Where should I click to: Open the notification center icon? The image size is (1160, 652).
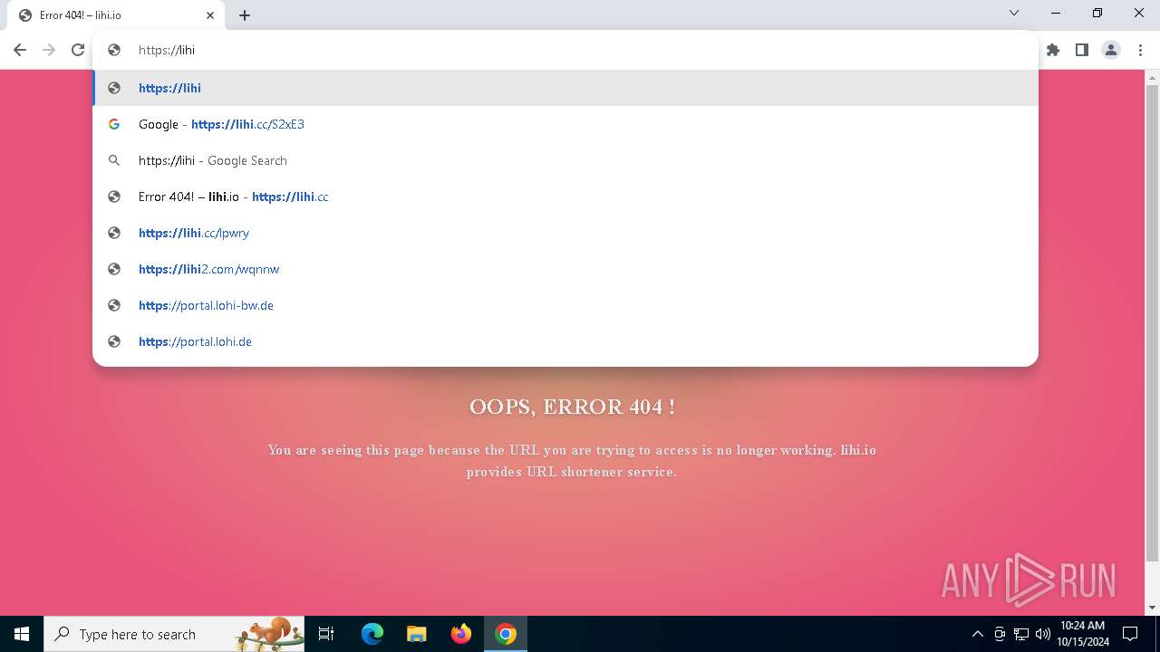click(x=1130, y=634)
